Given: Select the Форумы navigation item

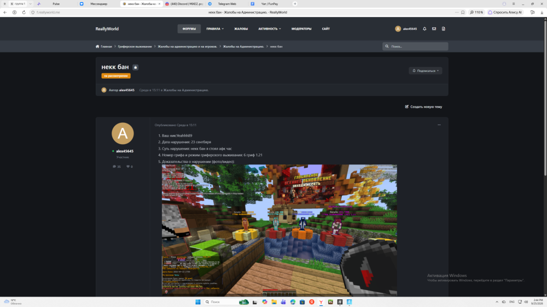Looking at the screenshot, I should [x=189, y=29].
